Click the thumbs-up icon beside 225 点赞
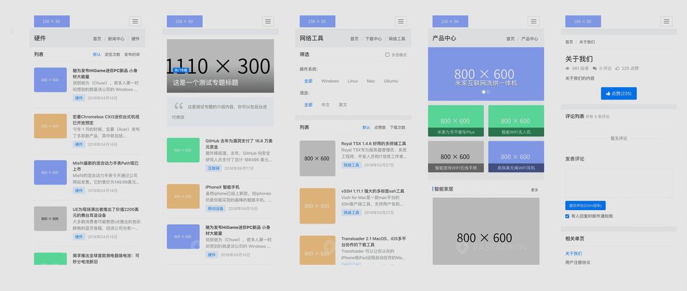The height and width of the screenshot is (291, 687). pyautogui.click(x=617, y=69)
